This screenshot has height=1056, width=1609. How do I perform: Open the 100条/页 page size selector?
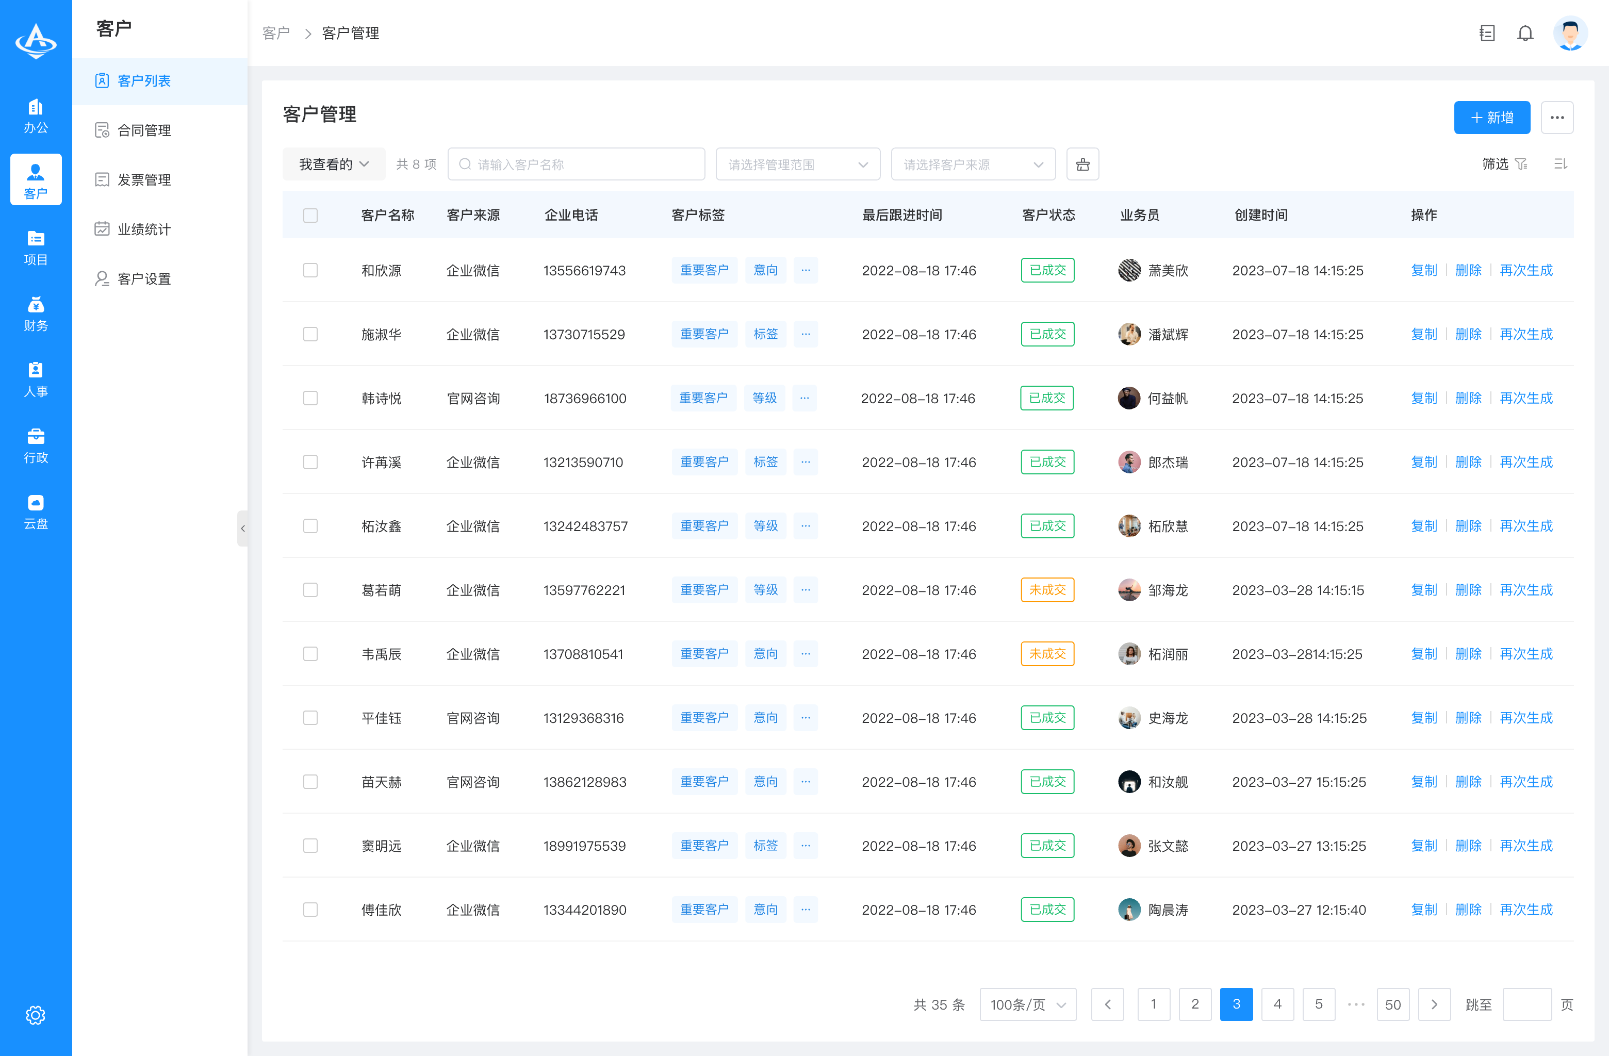[1028, 1004]
